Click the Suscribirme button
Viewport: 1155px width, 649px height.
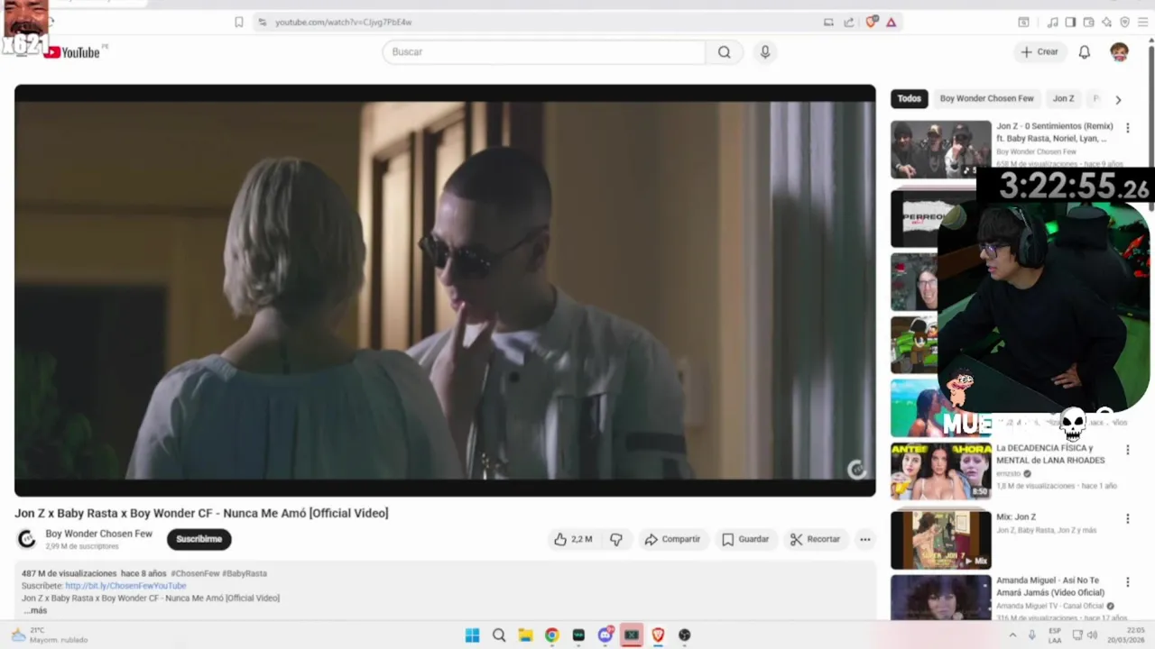tap(199, 539)
